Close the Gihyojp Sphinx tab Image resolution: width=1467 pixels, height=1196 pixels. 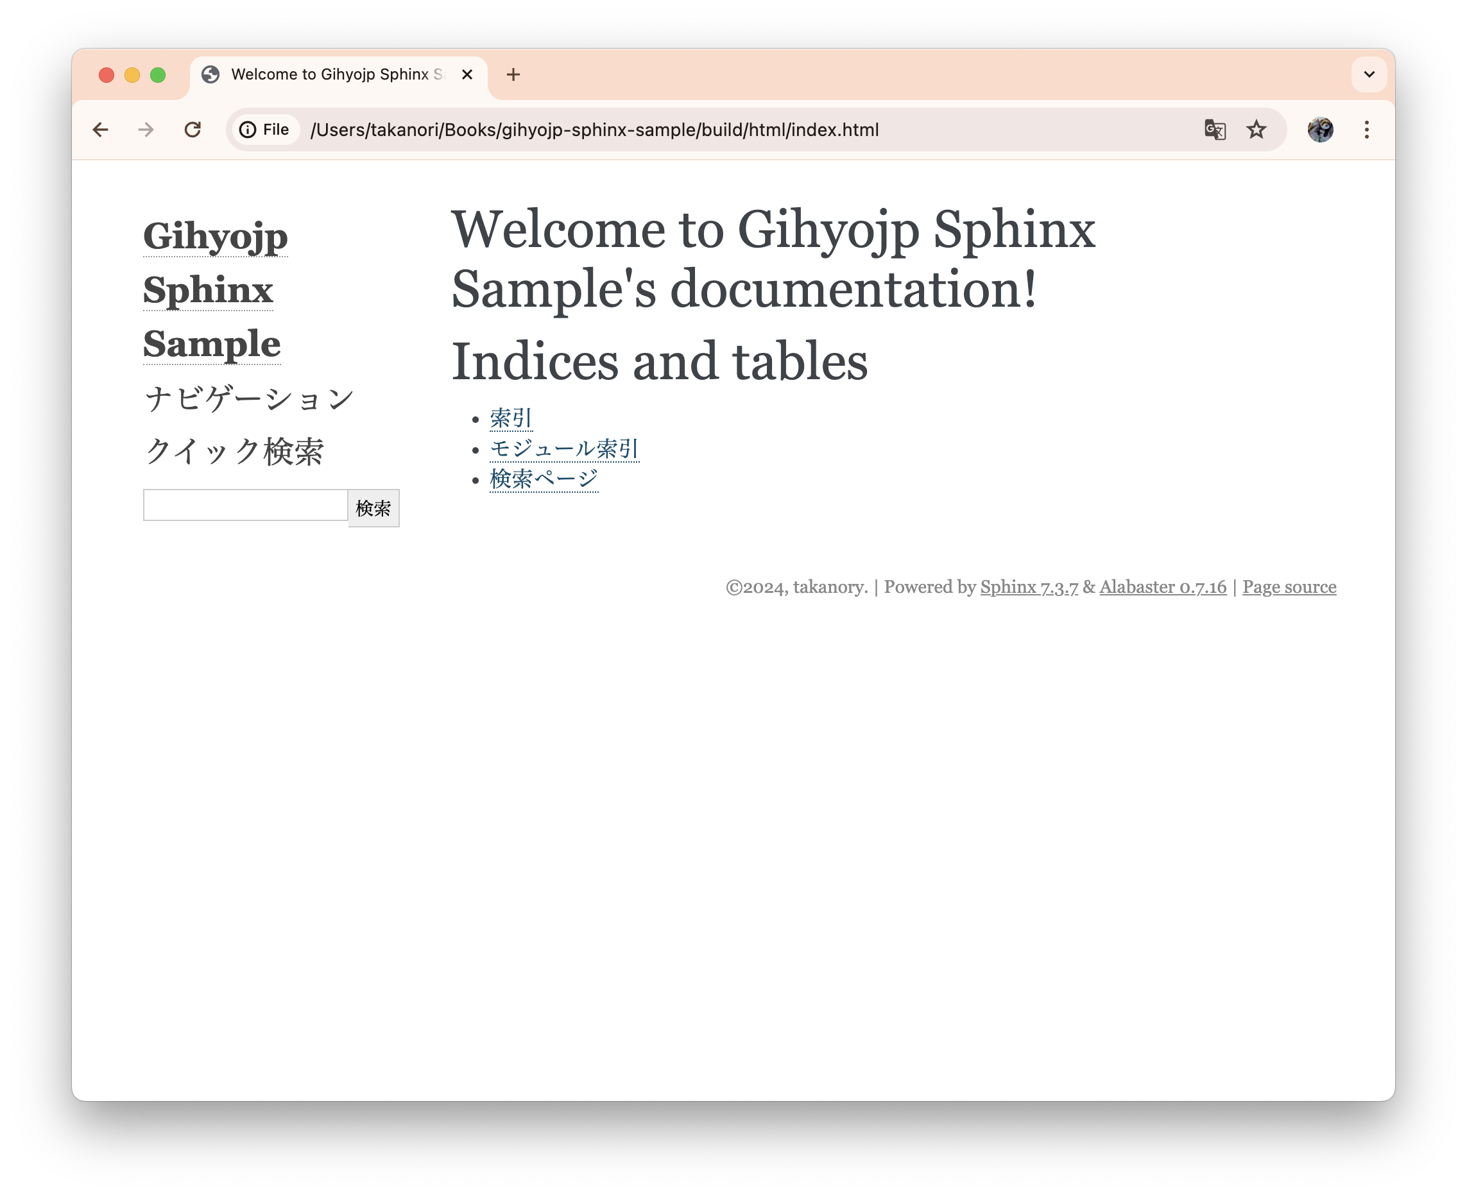[467, 74]
